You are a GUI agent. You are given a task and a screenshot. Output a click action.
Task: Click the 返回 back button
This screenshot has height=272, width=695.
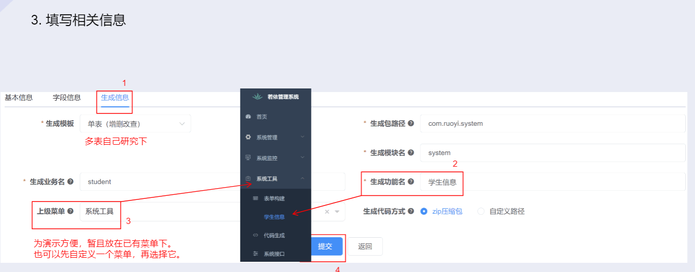pyautogui.click(x=365, y=246)
